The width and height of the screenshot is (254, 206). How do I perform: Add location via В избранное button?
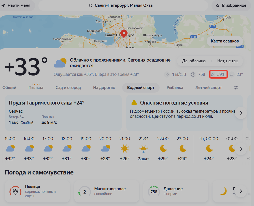point(231,6)
